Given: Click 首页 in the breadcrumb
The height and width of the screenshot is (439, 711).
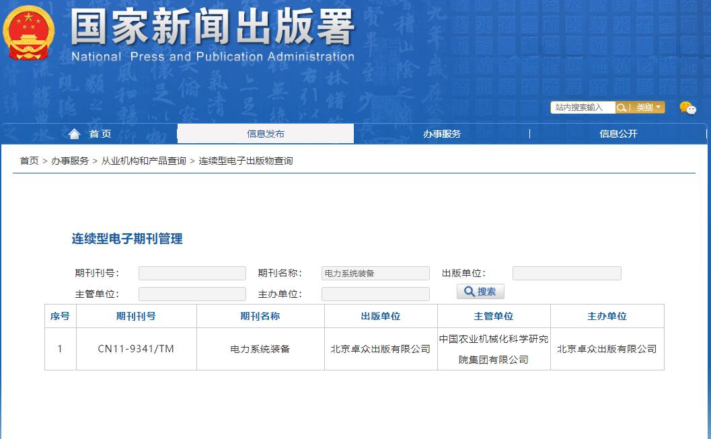Looking at the screenshot, I should click(x=29, y=161).
